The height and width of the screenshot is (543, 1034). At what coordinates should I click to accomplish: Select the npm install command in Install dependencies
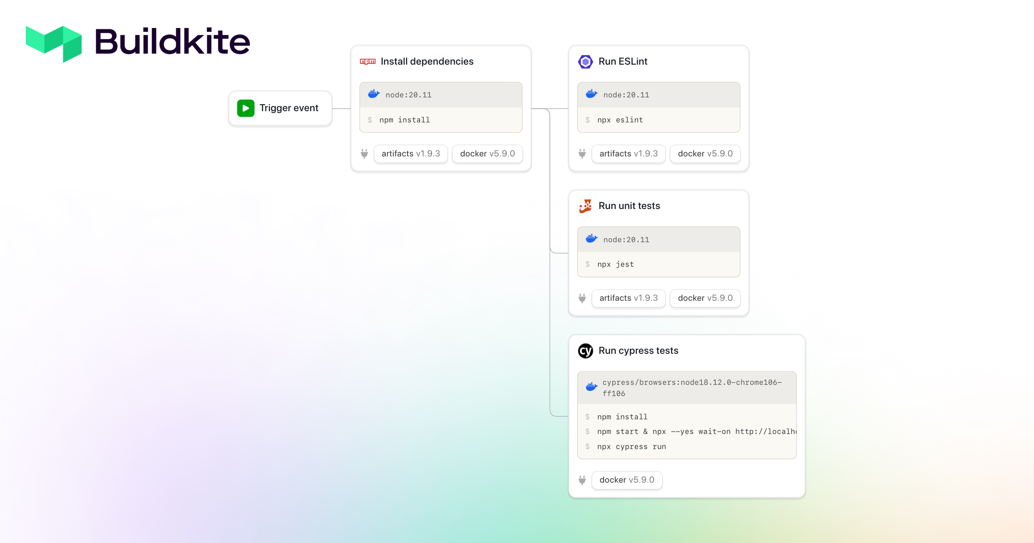[404, 120]
